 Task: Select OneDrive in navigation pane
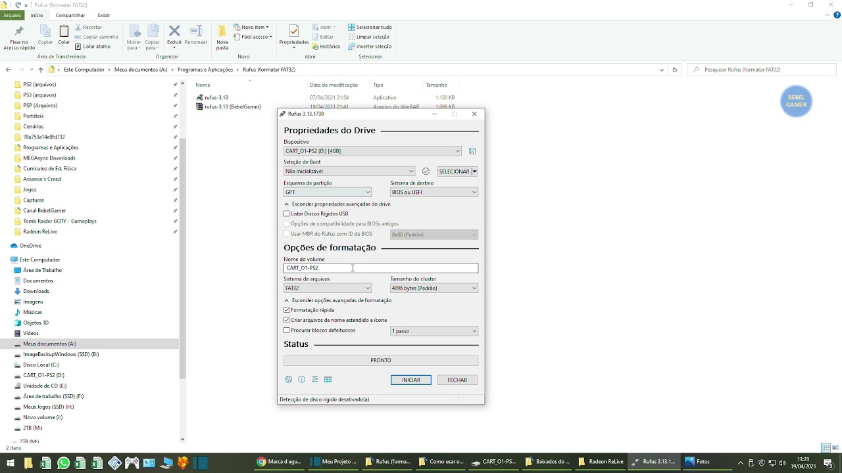(30, 246)
